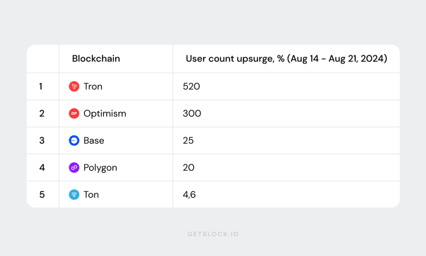Select the 4,6 upsurge value for Ton
This screenshot has width=426, height=256.
(x=189, y=195)
